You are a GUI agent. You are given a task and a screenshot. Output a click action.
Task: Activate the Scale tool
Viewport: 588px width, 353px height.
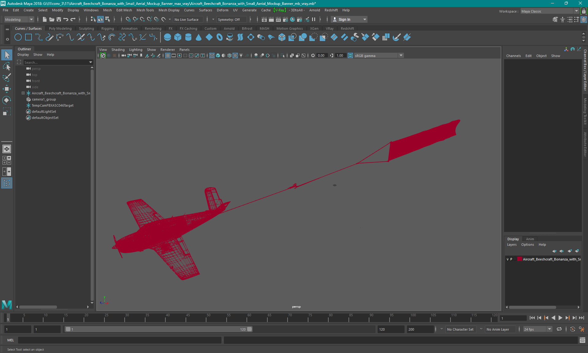[7, 112]
